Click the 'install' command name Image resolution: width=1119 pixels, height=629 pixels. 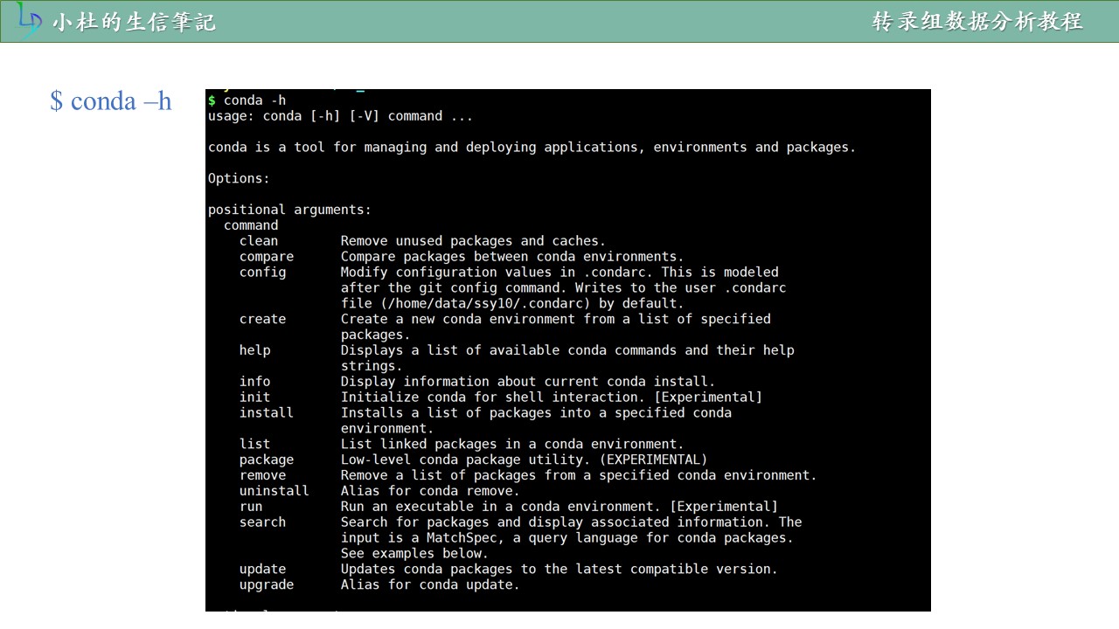267,413
